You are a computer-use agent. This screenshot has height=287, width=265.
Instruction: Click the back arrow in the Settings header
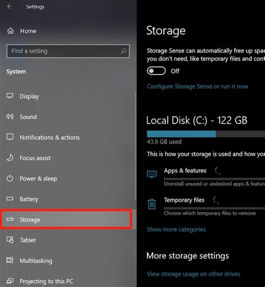click(10, 7)
